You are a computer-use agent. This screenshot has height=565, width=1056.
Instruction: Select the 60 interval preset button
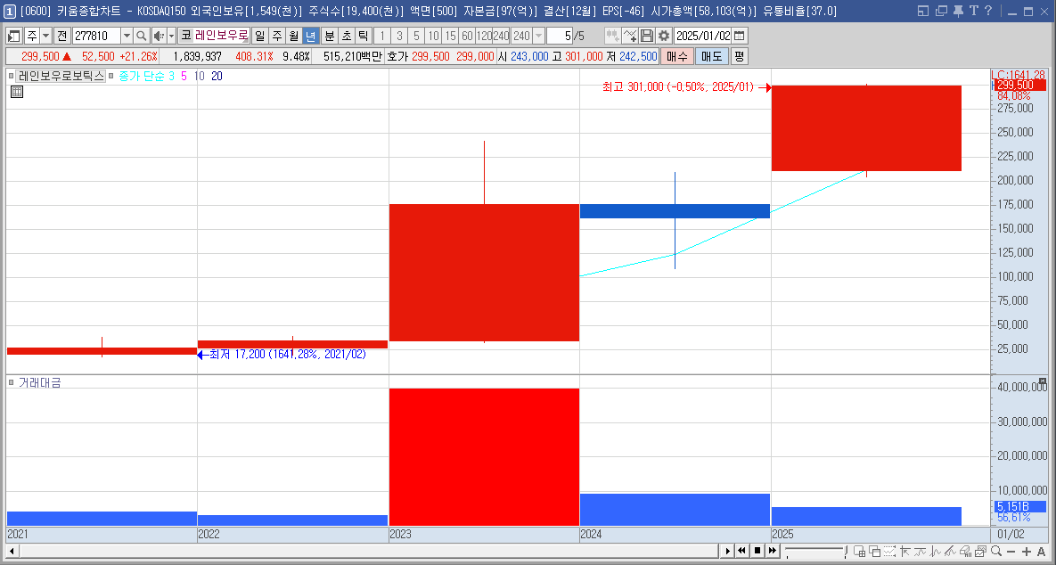click(467, 36)
